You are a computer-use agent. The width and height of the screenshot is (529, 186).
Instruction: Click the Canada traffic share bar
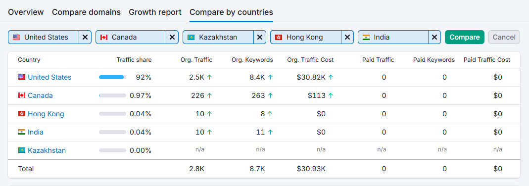(112, 95)
